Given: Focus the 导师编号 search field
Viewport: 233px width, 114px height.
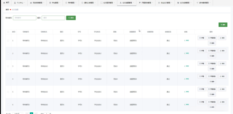Looking at the screenshot, I should [x=25, y=18].
